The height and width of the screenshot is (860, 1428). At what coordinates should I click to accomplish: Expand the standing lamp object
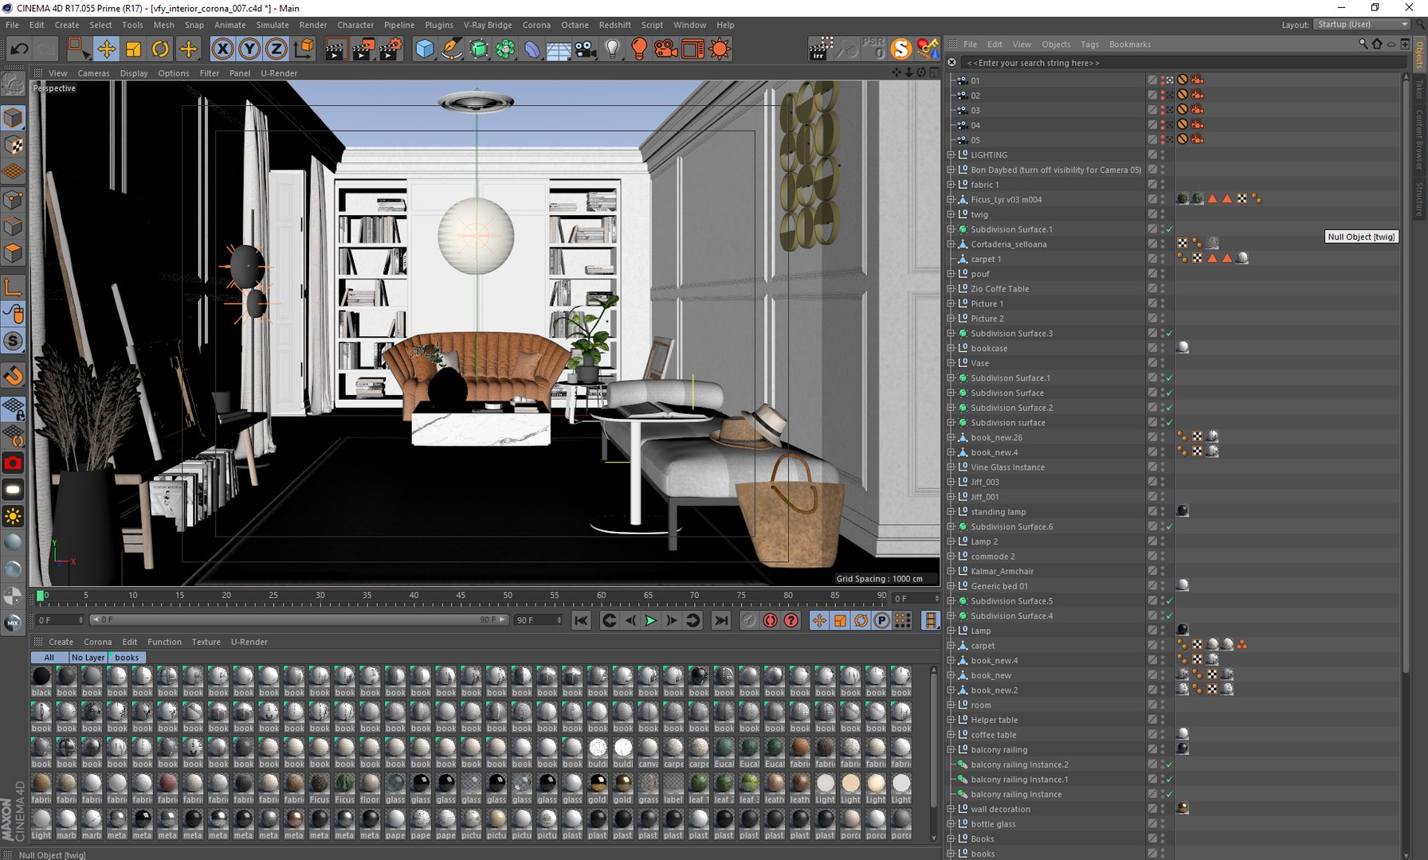click(951, 512)
